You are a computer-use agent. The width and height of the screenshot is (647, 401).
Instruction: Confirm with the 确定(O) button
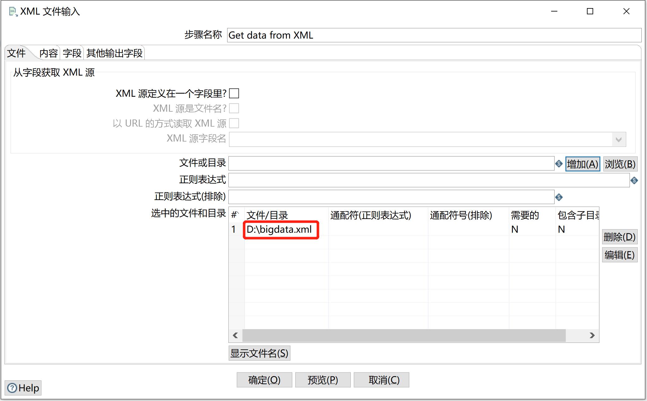264,380
